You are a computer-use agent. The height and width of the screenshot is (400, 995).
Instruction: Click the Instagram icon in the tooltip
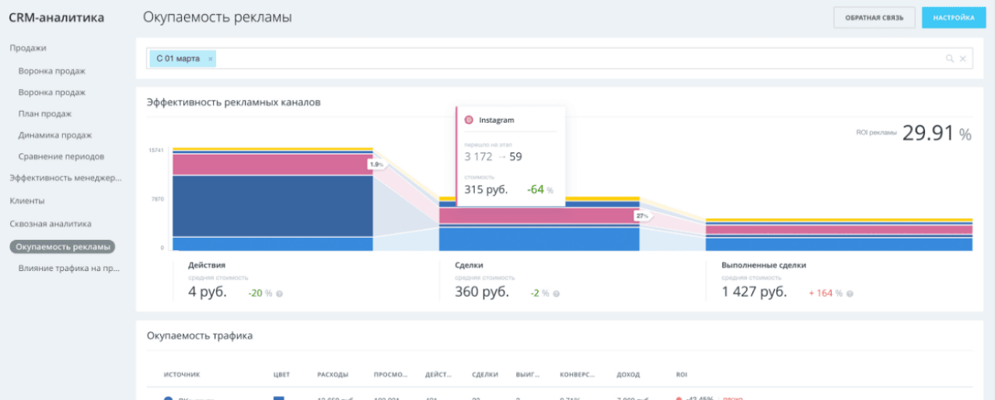469,120
